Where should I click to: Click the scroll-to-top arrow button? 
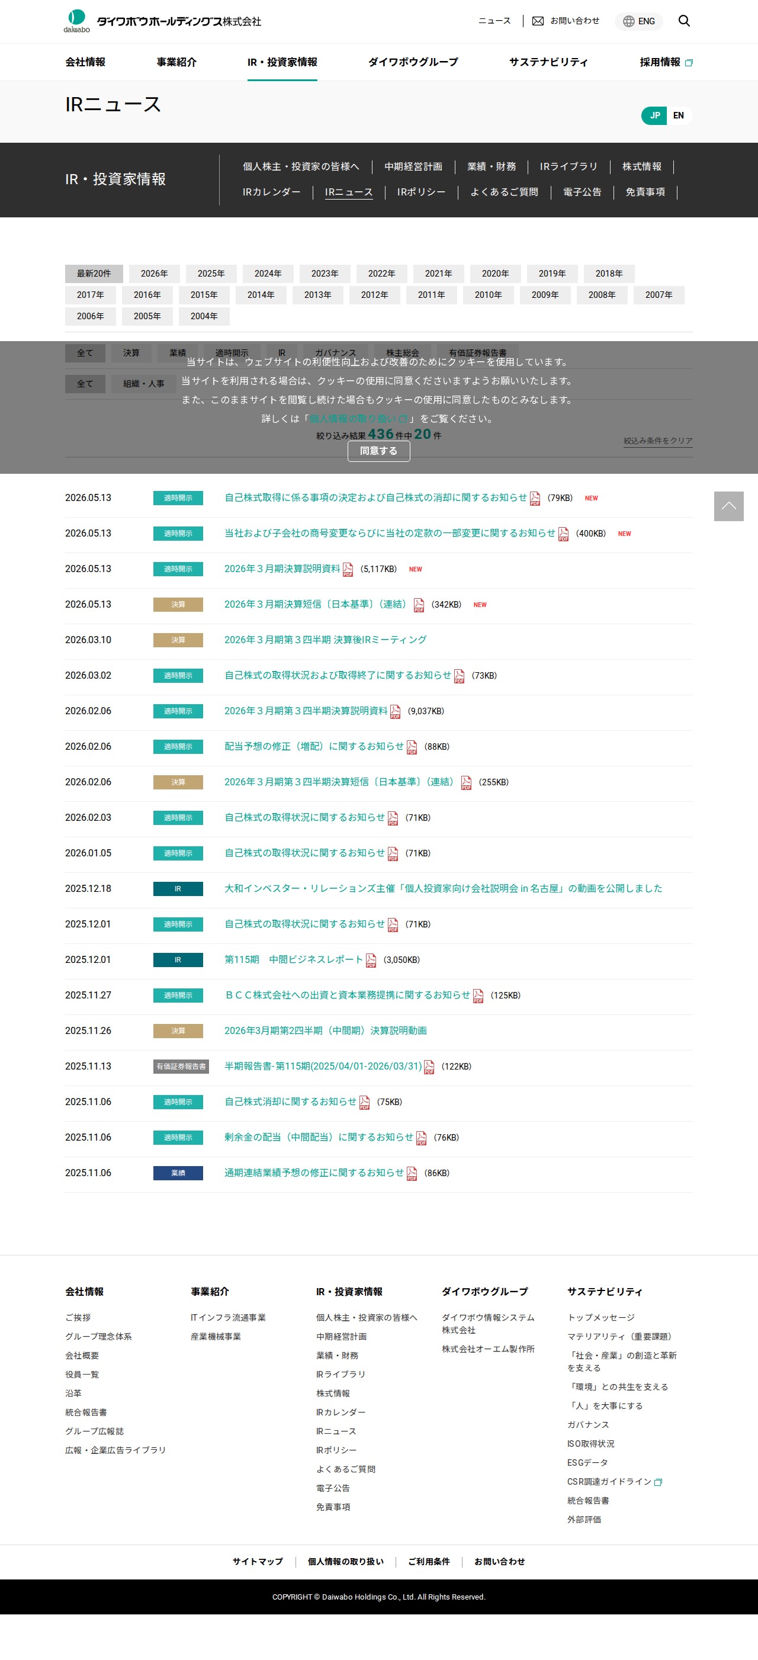tap(728, 506)
